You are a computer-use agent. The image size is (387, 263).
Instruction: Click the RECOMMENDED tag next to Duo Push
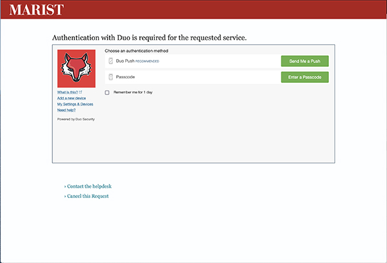147,61
